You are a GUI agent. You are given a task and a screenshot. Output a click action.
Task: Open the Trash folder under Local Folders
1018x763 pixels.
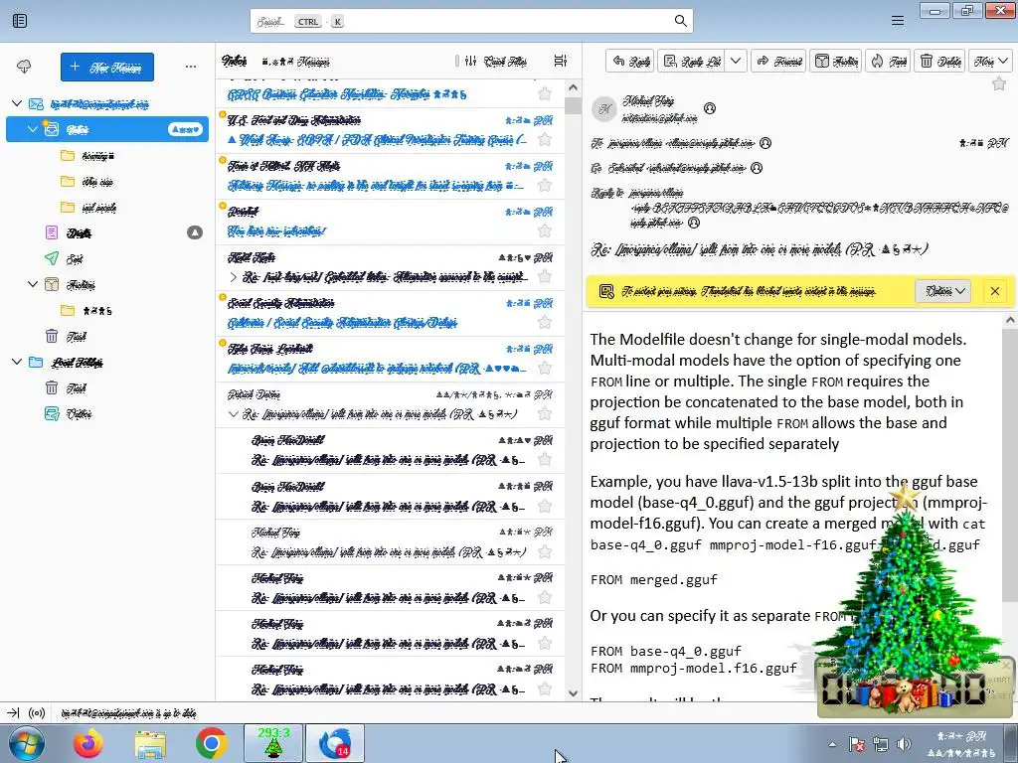[x=76, y=388]
